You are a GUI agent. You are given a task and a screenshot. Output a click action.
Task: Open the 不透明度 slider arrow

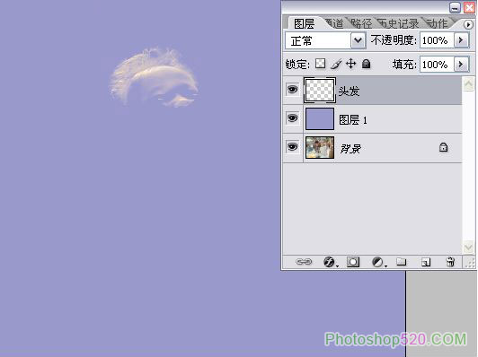tap(461, 39)
